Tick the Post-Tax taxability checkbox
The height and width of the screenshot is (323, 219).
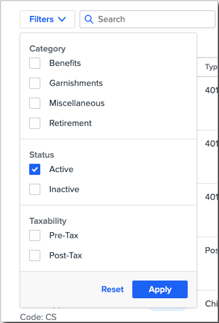click(35, 255)
